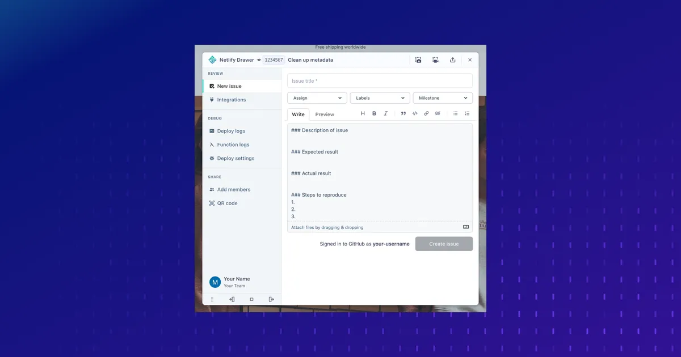Click the Issue title input field

(380, 81)
